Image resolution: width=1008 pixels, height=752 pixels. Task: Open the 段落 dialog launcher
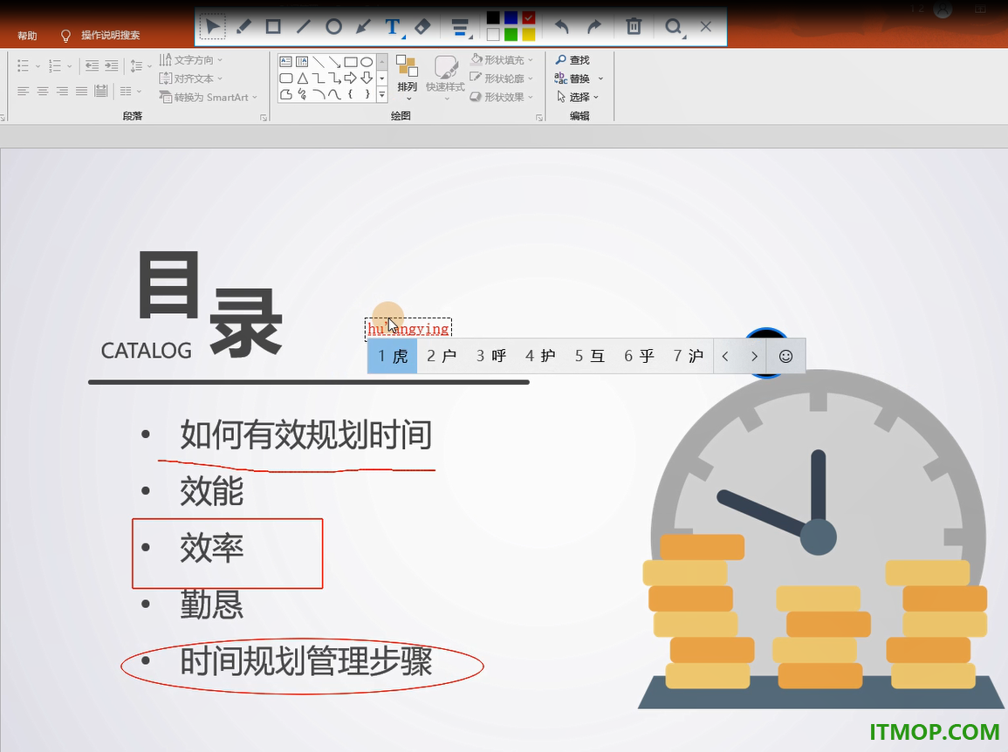tap(264, 118)
